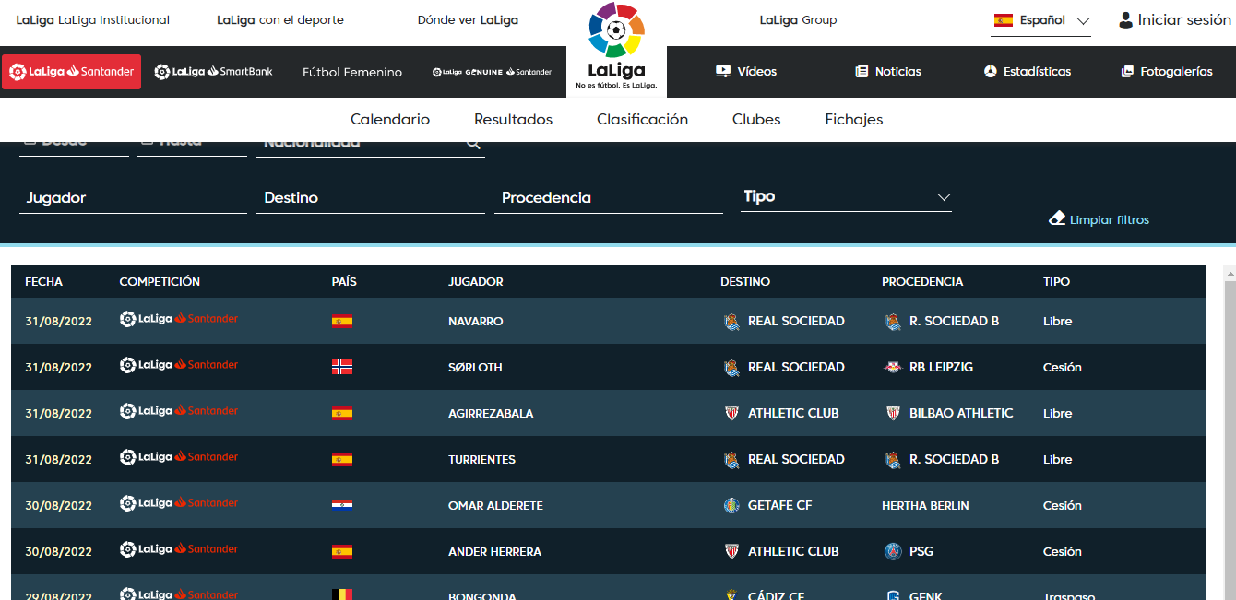The image size is (1236, 600).
Task: Click the Real Sociedad crest in Navarro row
Action: click(x=731, y=321)
